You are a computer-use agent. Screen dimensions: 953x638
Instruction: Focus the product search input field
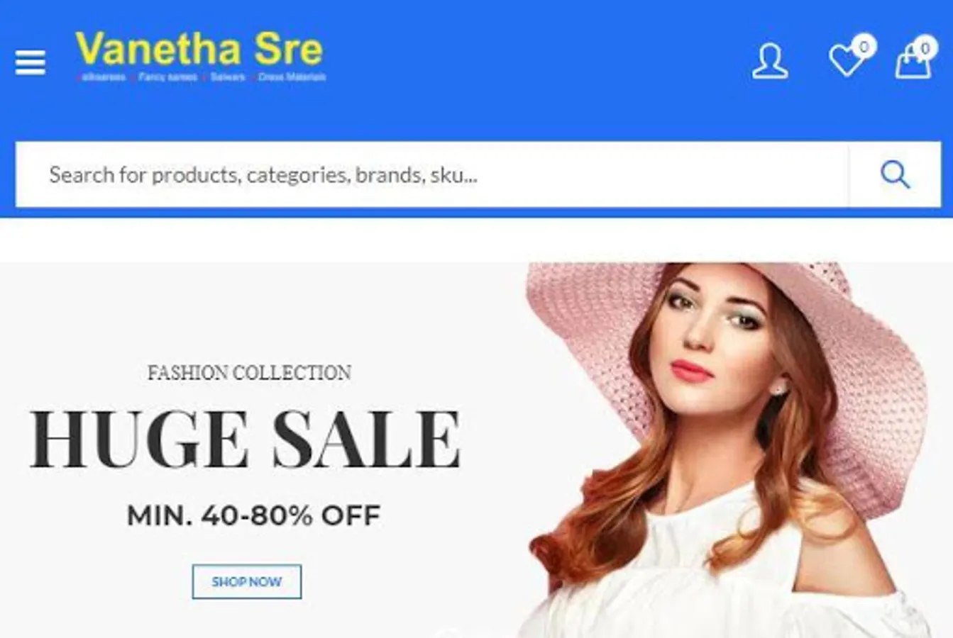coord(432,174)
